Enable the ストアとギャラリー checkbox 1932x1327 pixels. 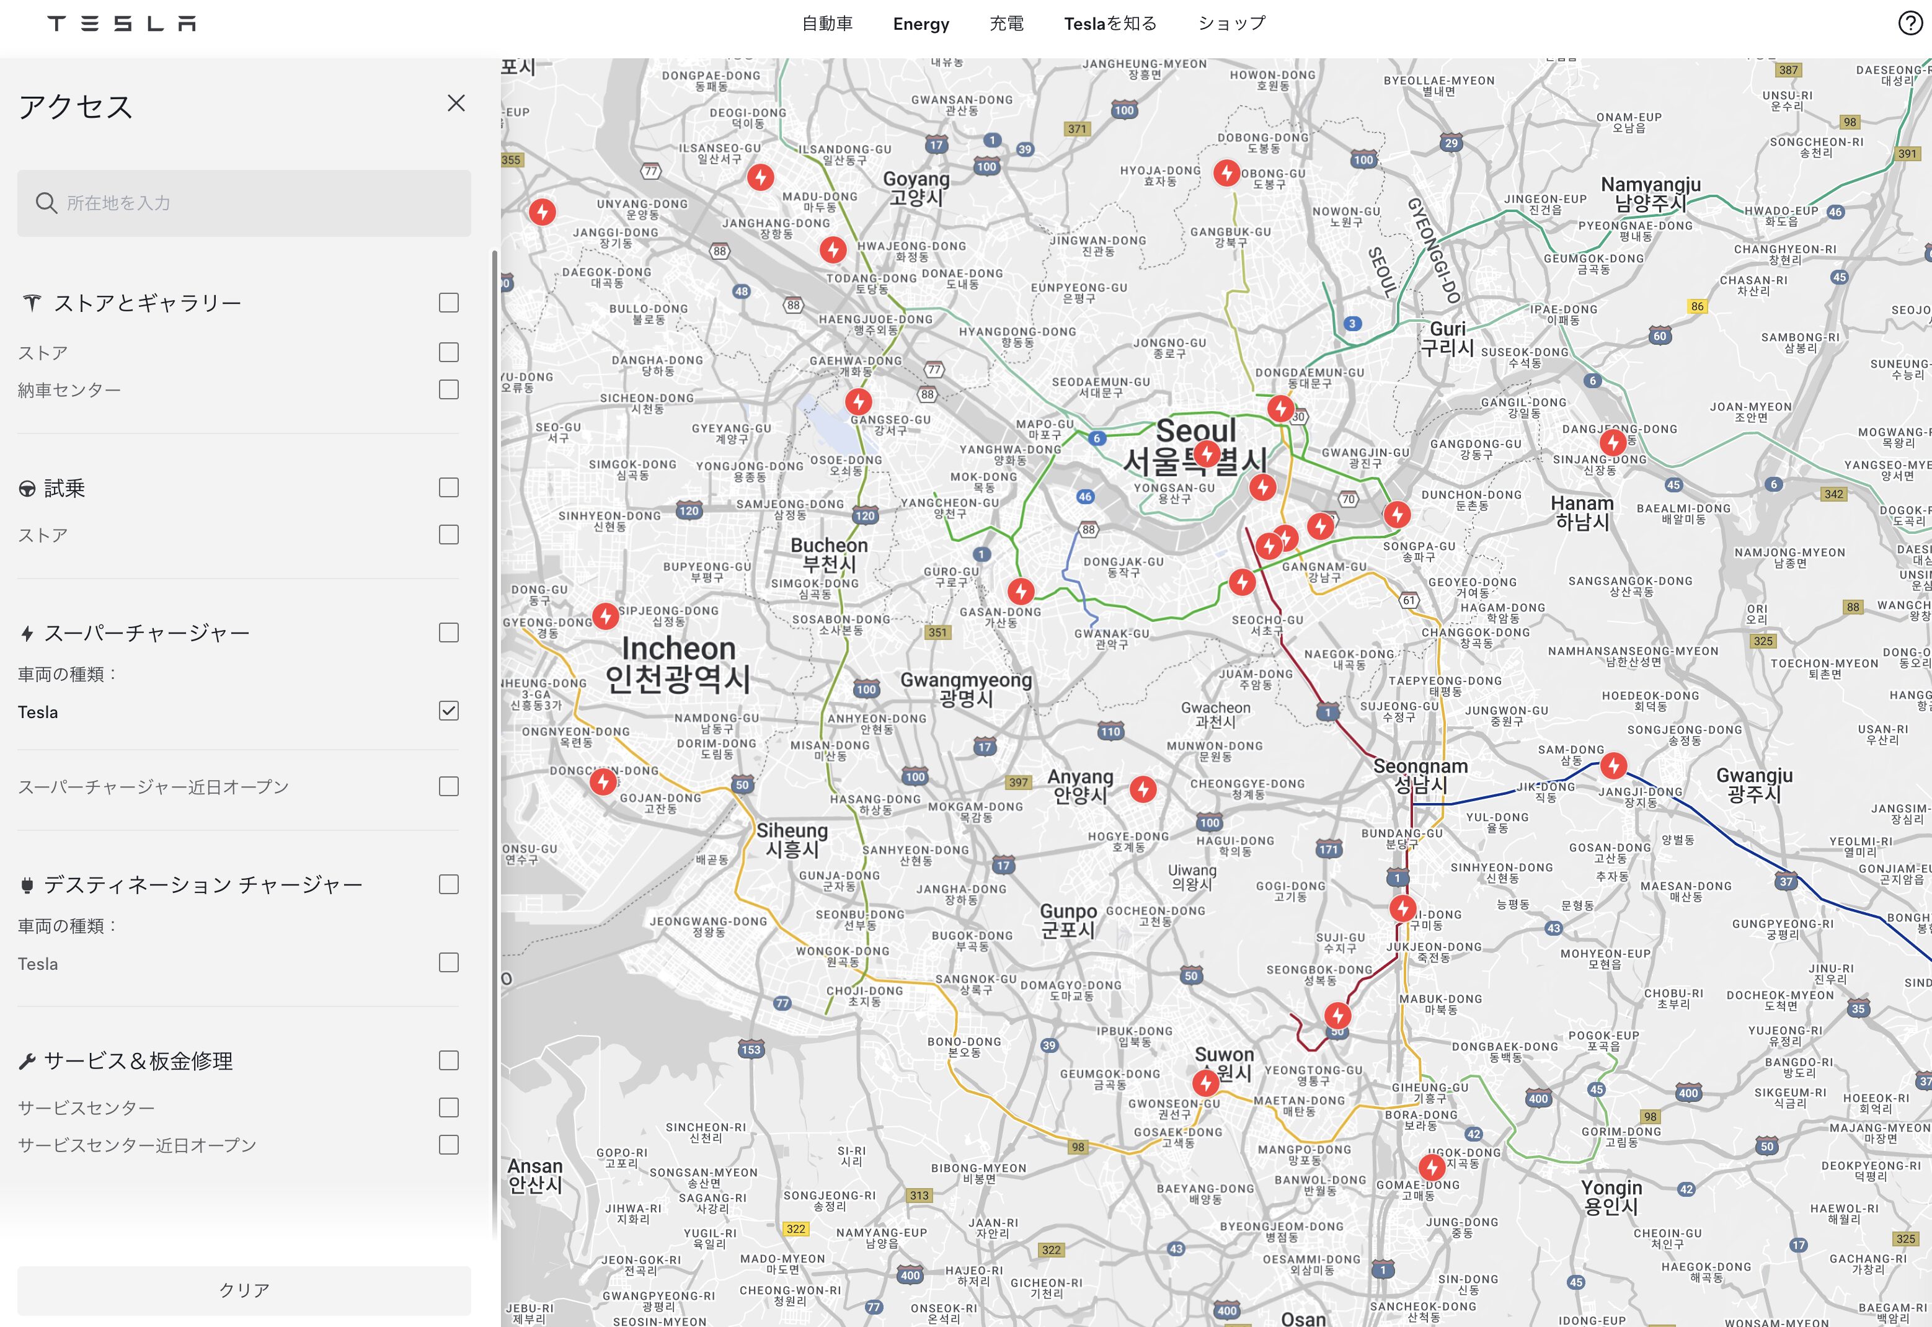(x=448, y=303)
